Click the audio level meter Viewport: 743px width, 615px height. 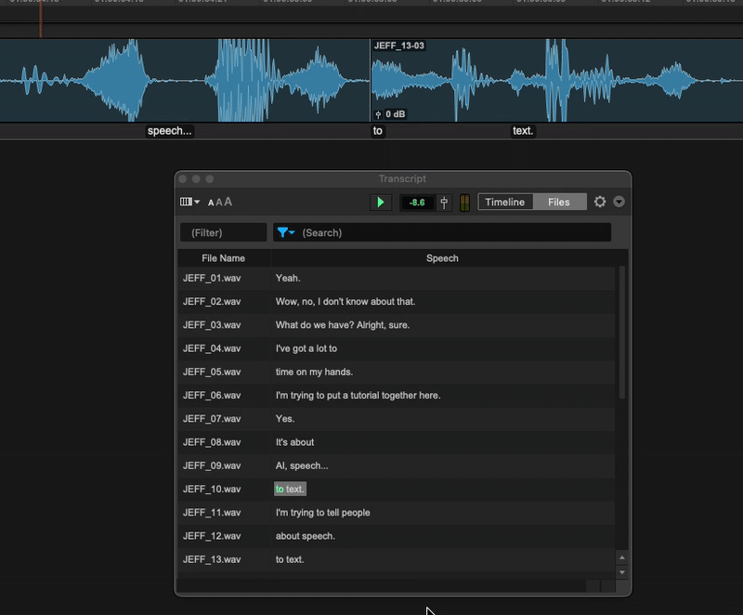click(465, 203)
